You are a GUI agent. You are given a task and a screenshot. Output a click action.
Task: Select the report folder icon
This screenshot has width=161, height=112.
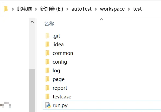point(47,88)
